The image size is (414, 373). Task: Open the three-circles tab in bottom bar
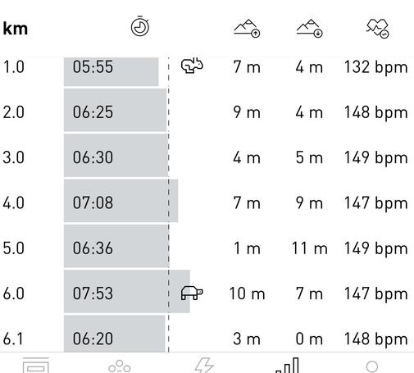tap(120, 366)
